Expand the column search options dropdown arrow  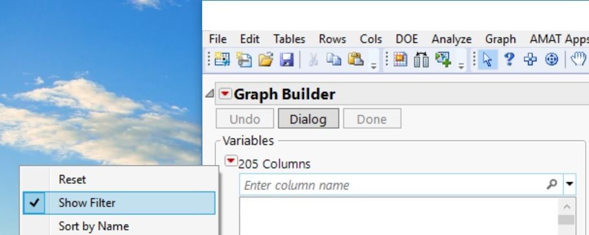click(570, 184)
